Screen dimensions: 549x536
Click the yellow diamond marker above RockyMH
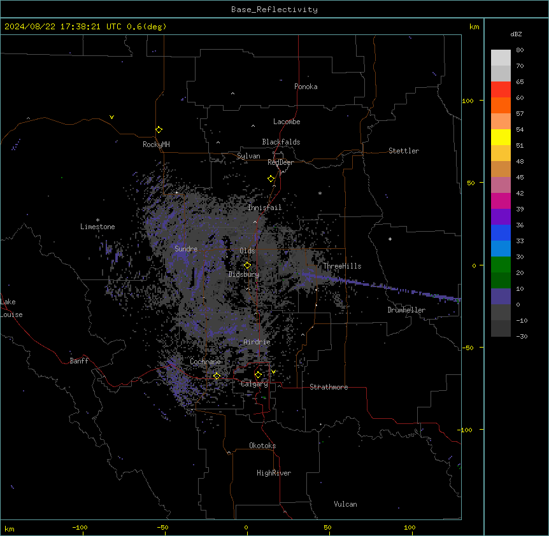159,130
